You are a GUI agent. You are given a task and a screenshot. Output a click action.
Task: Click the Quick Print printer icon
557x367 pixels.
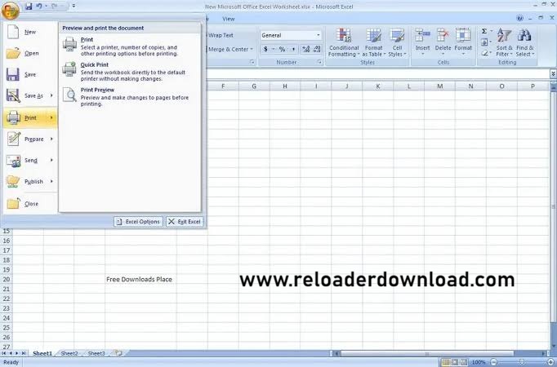tap(69, 69)
